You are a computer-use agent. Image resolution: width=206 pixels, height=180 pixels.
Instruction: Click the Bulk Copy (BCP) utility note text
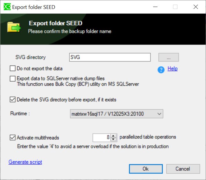tap(78, 84)
